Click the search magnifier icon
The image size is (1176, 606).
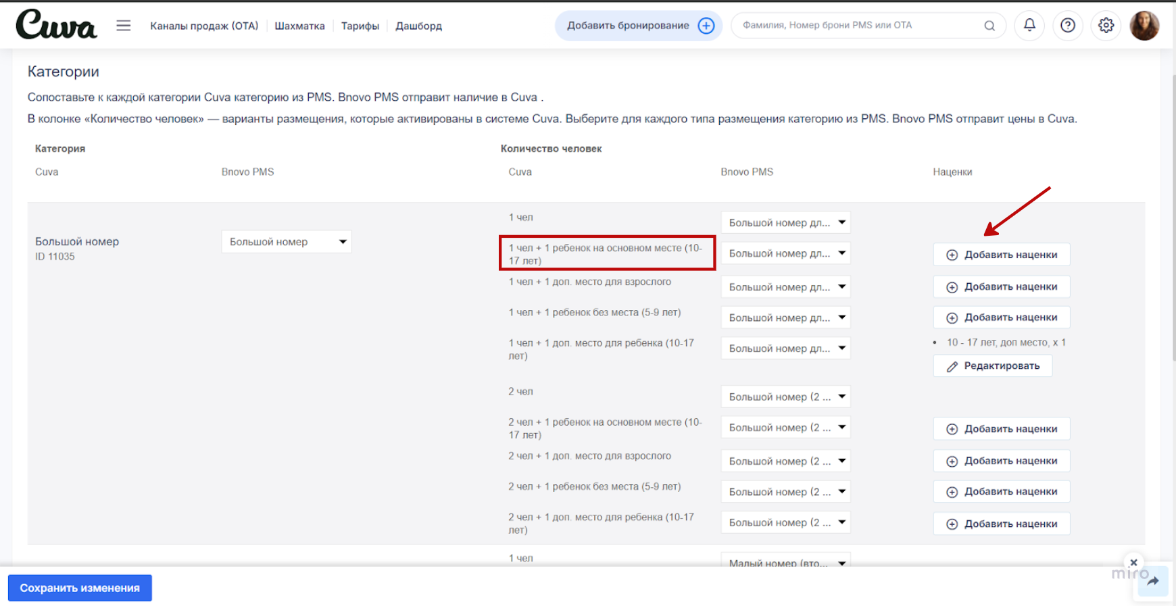click(x=989, y=26)
